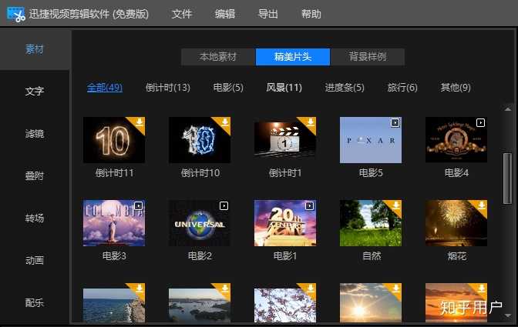Select the 烟花 fireworks thumbnail
The width and height of the screenshot is (518, 327).
pyautogui.click(x=456, y=223)
